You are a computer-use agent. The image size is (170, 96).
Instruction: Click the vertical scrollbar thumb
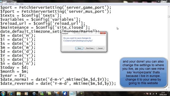(x=169, y=17)
